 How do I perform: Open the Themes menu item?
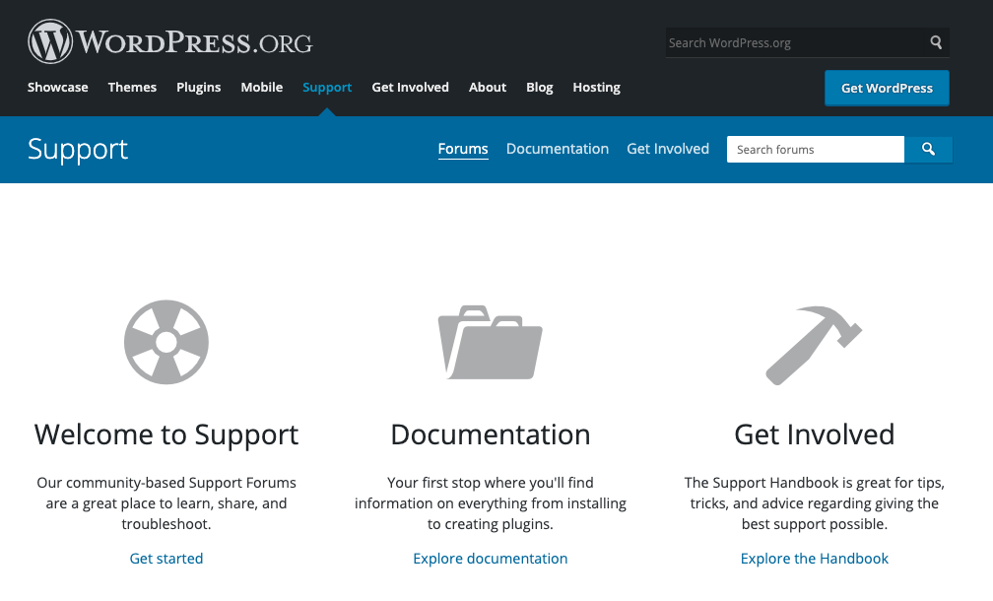click(x=132, y=88)
